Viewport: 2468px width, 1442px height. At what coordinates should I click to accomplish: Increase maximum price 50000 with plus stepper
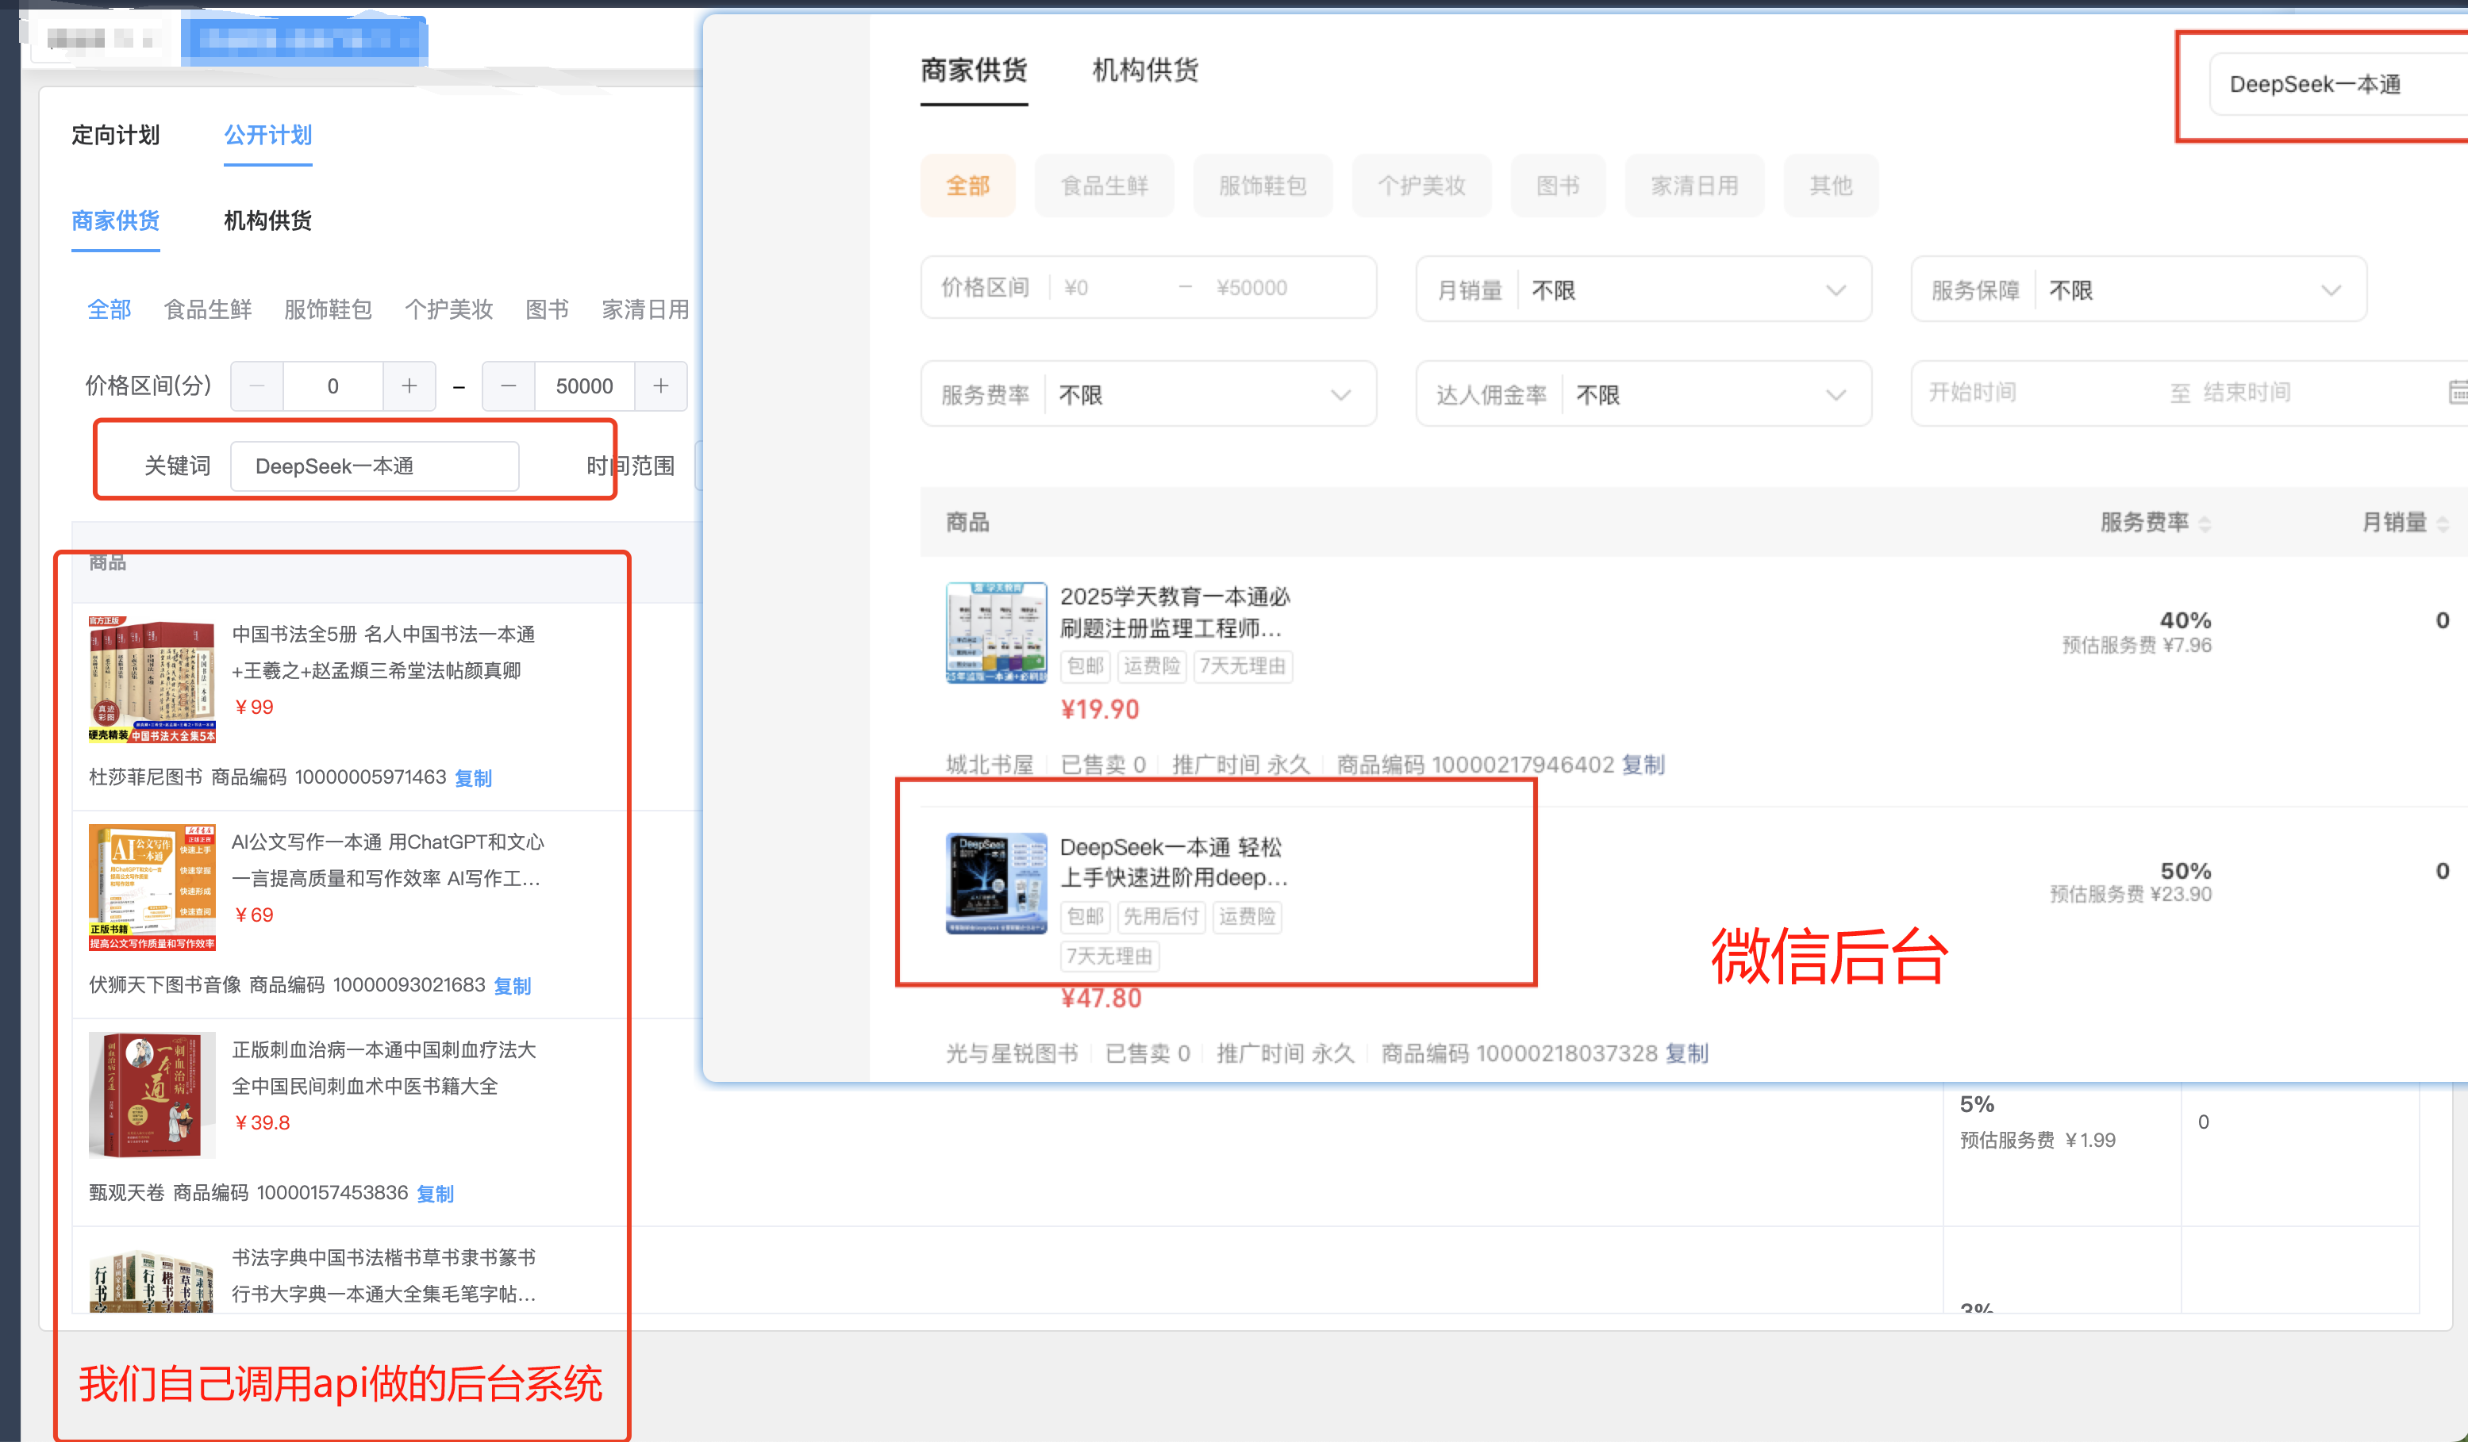[x=661, y=385]
